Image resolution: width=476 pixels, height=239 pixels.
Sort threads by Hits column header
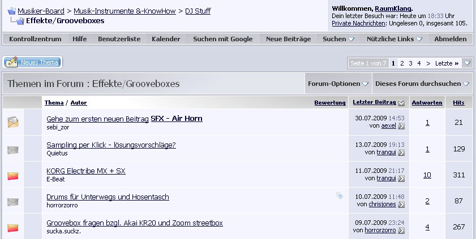458,103
